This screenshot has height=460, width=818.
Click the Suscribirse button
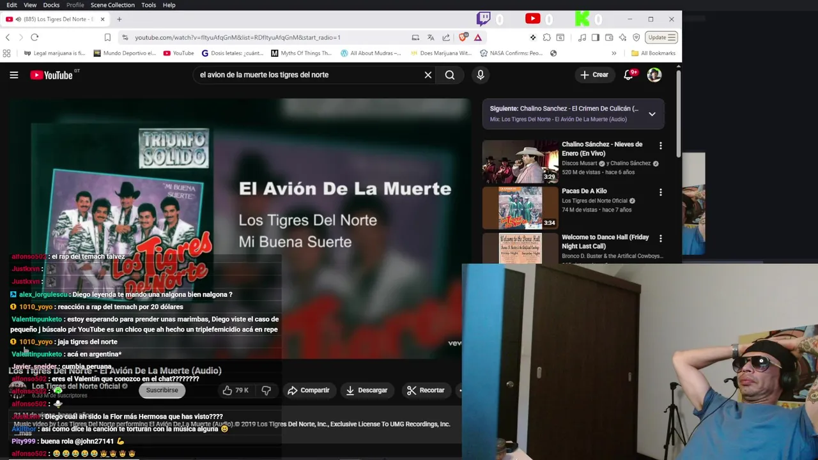tap(162, 390)
